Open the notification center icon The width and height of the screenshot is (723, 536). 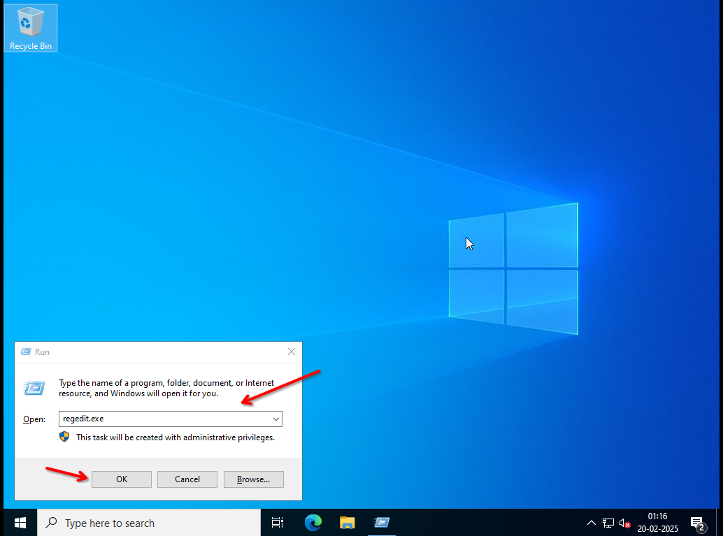[x=697, y=523]
